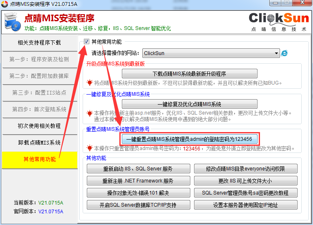The image size is (313, 225).
Task: Click 重新注册 .NET Framework 服务 button
Action: pos(138,181)
